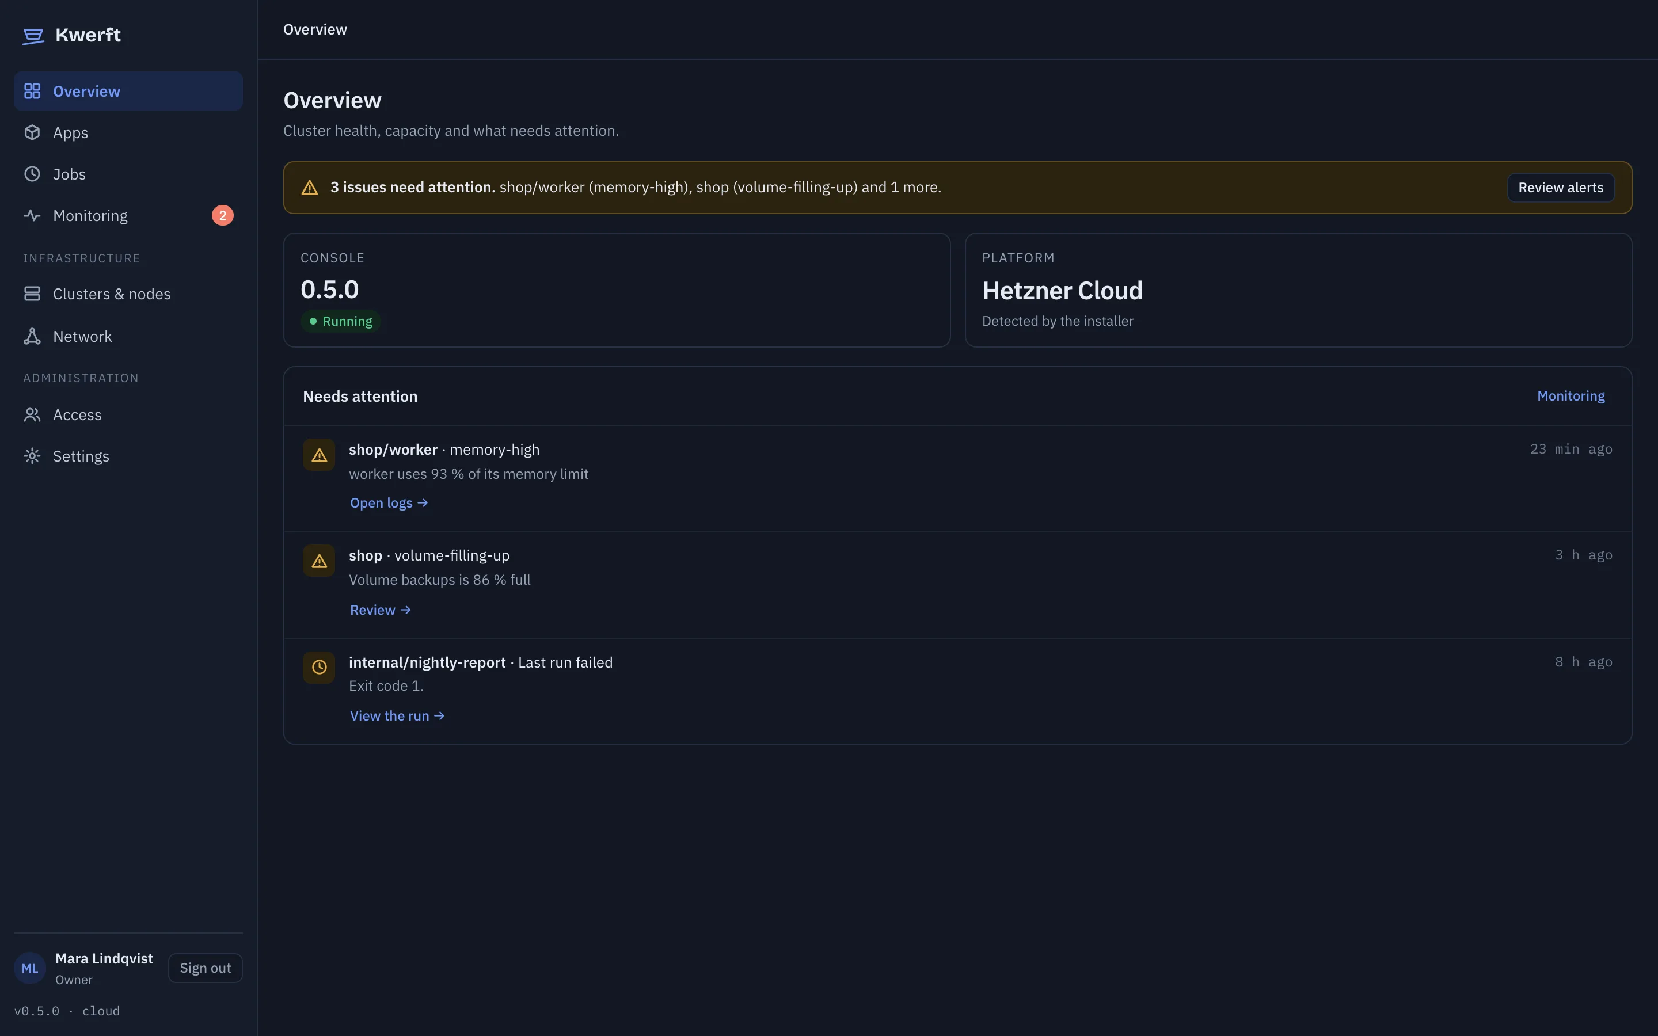Viewport: 1658px width, 1036px height.
Task: Click the View the run link
Action: pyautogui.click(x=397, y=716)
